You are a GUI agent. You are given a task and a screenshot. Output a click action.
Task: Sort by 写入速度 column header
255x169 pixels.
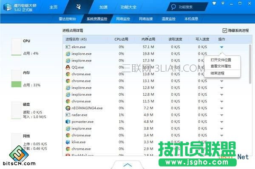click(x=202, y=39)
